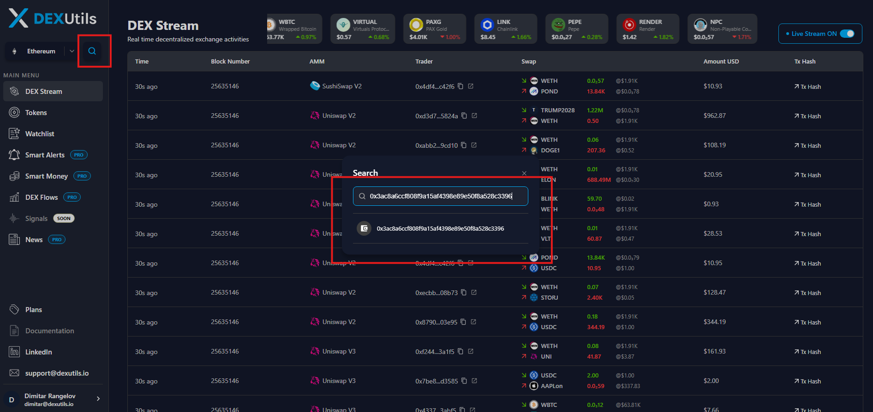Image resolution: width=873 pixels, height=412 pixels.
Task: Click the Amount USD column header
Action: 721,62
